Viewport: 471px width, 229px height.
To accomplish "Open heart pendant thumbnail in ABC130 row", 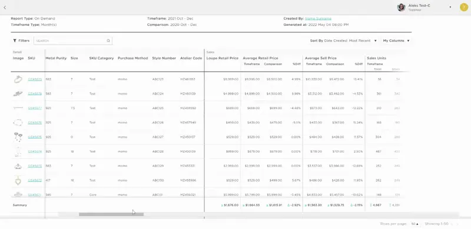I will coord(18,180).
